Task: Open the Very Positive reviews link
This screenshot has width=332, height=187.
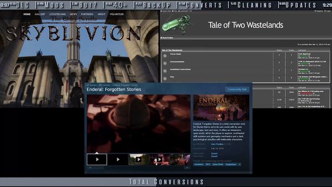Action: click(217, 144)
